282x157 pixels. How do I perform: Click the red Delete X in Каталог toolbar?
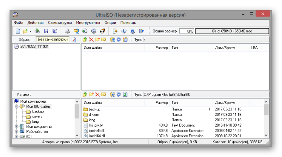pos(98,94)
